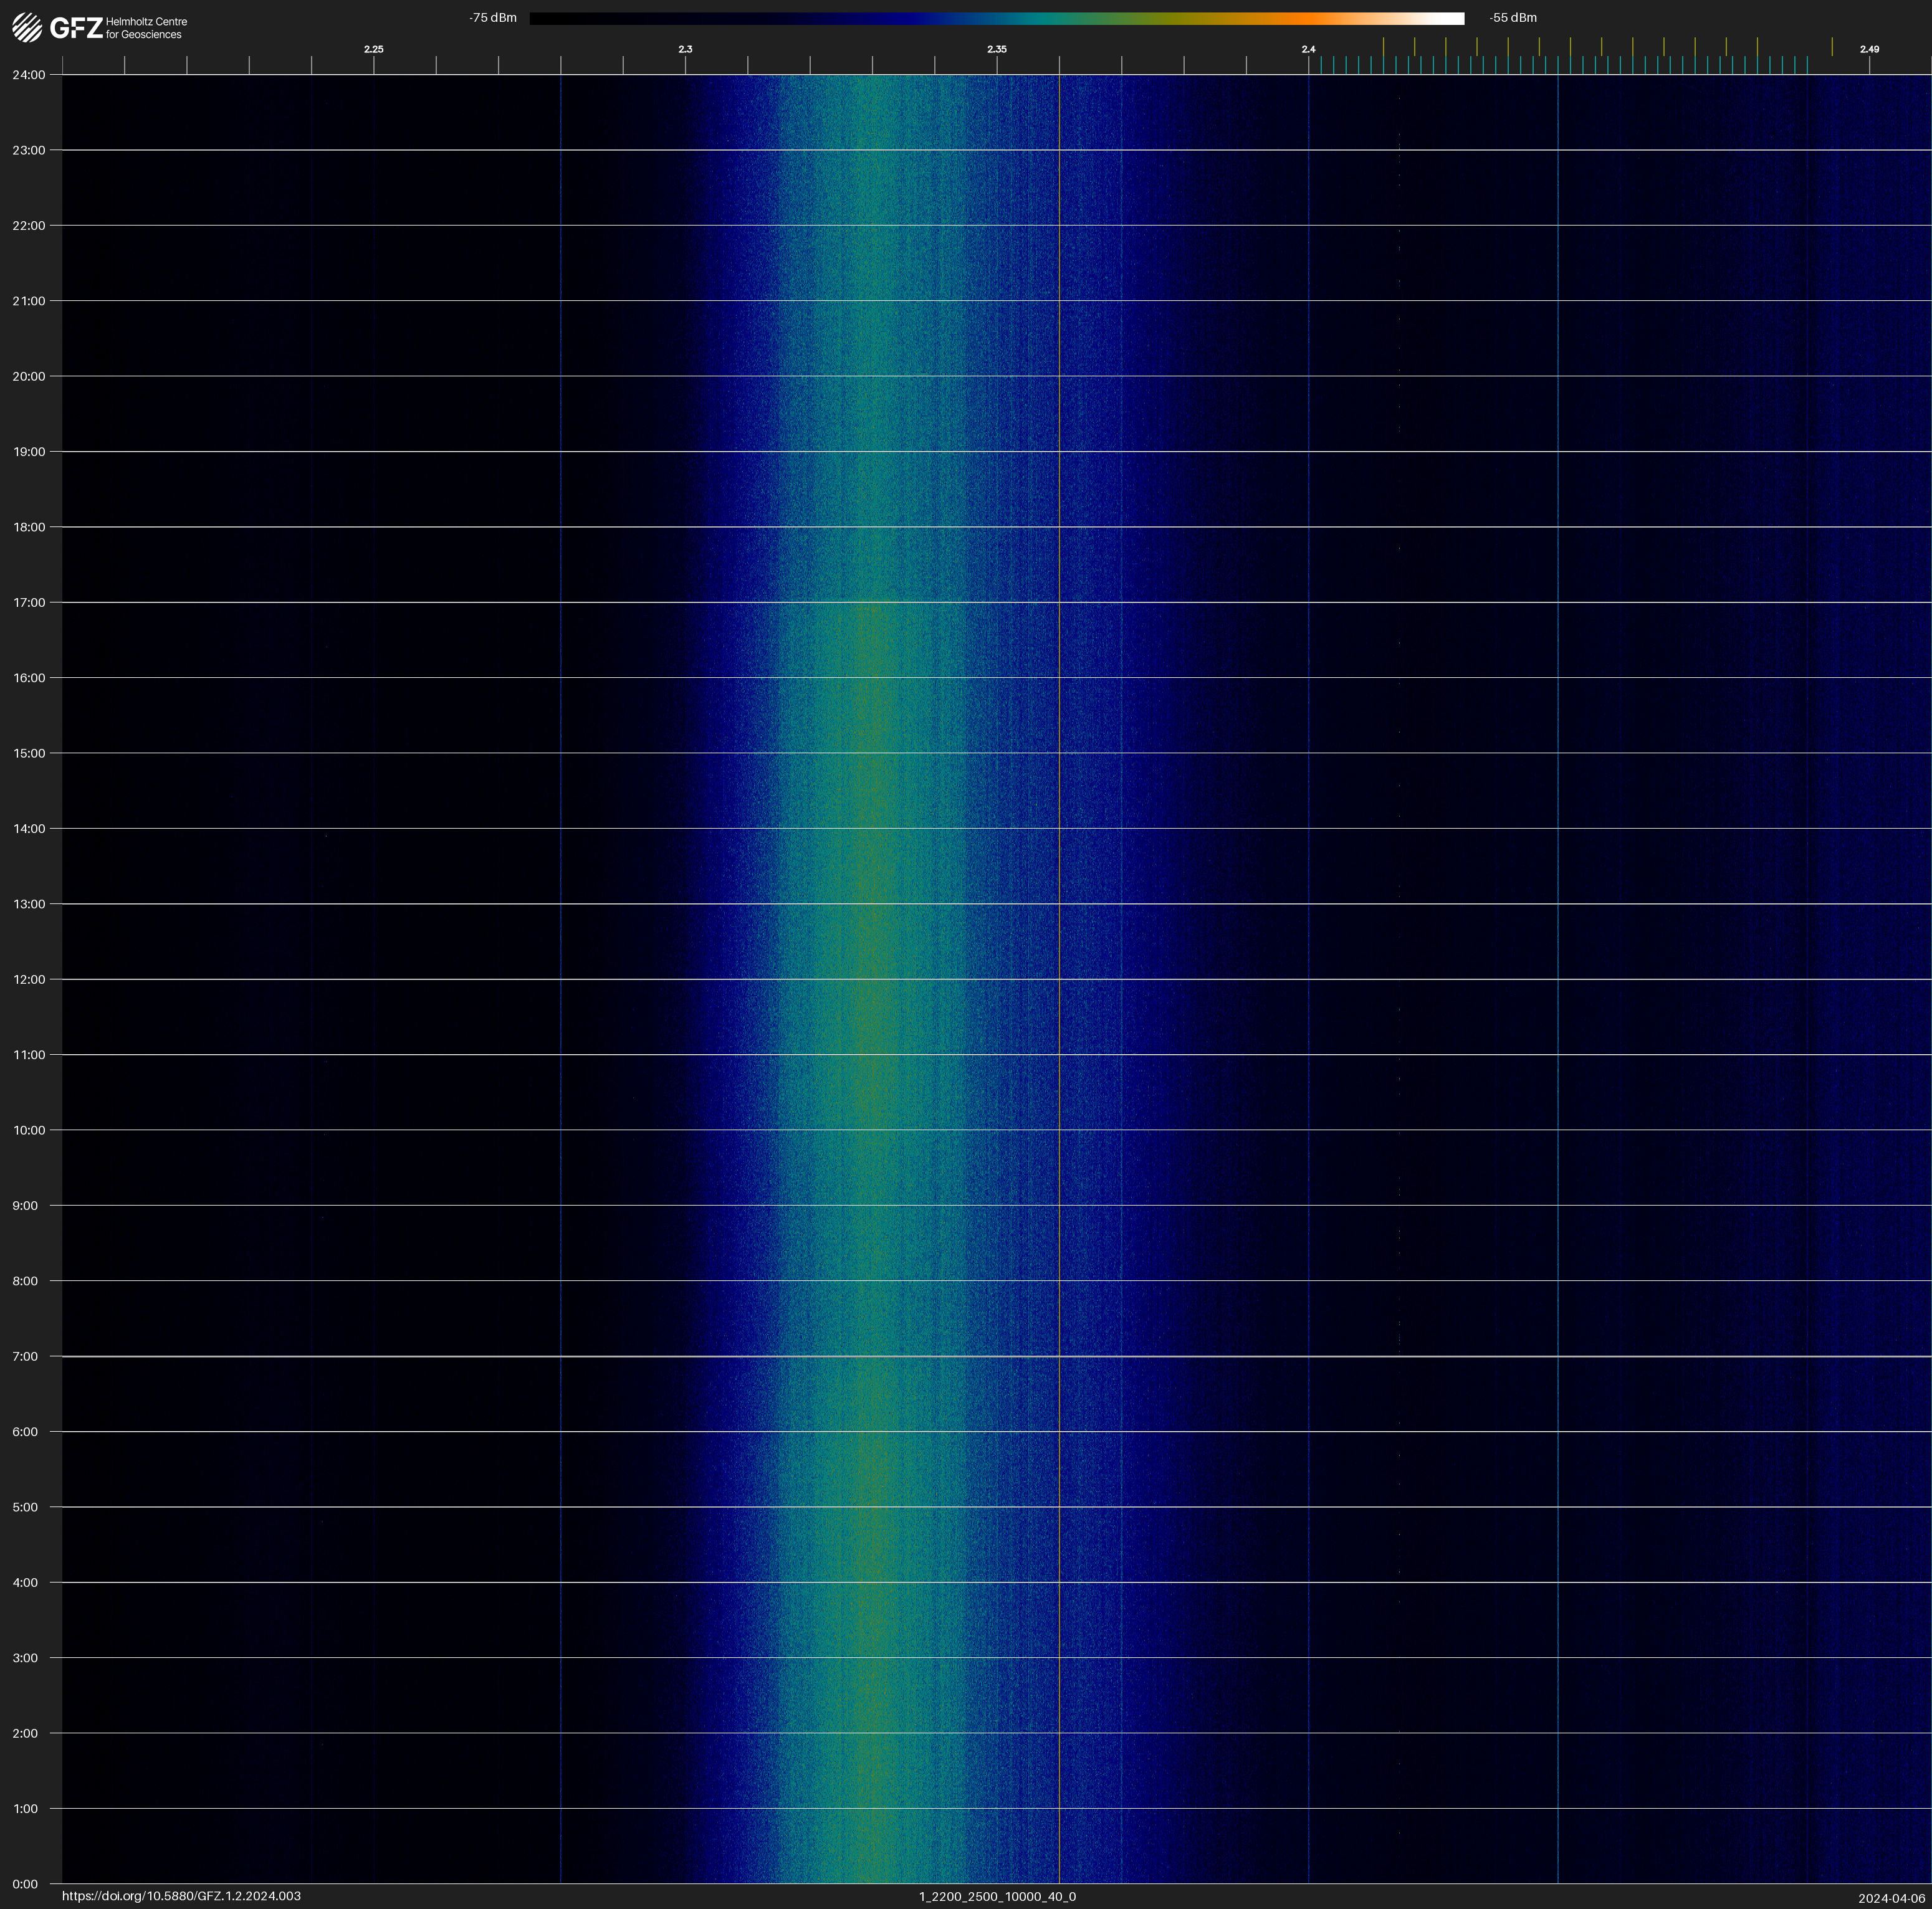Click the 12:00 time axis label

29,979
